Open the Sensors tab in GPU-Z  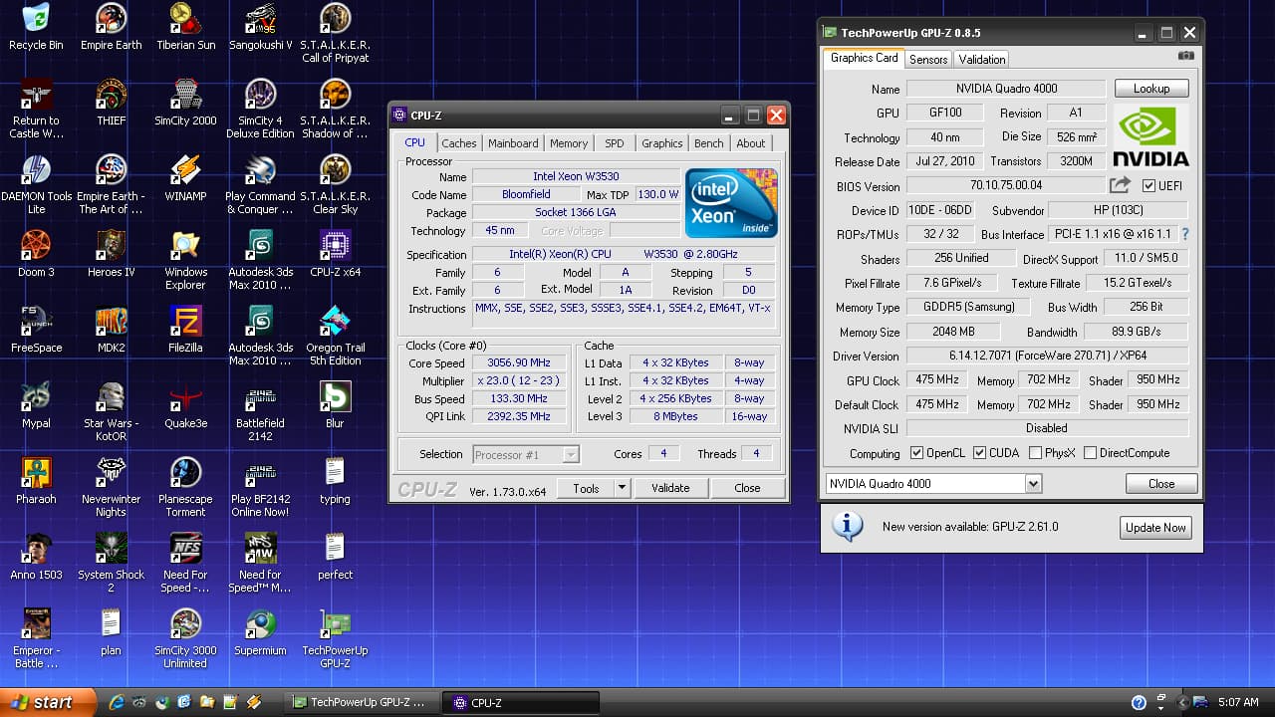[x=928, y=59]
